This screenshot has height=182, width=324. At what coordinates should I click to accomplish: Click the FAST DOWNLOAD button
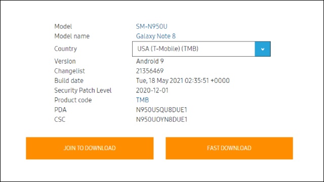(229, 148)
